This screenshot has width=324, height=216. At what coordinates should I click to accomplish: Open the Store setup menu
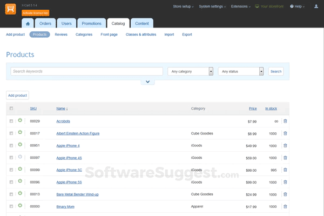[x=182, y=6]
